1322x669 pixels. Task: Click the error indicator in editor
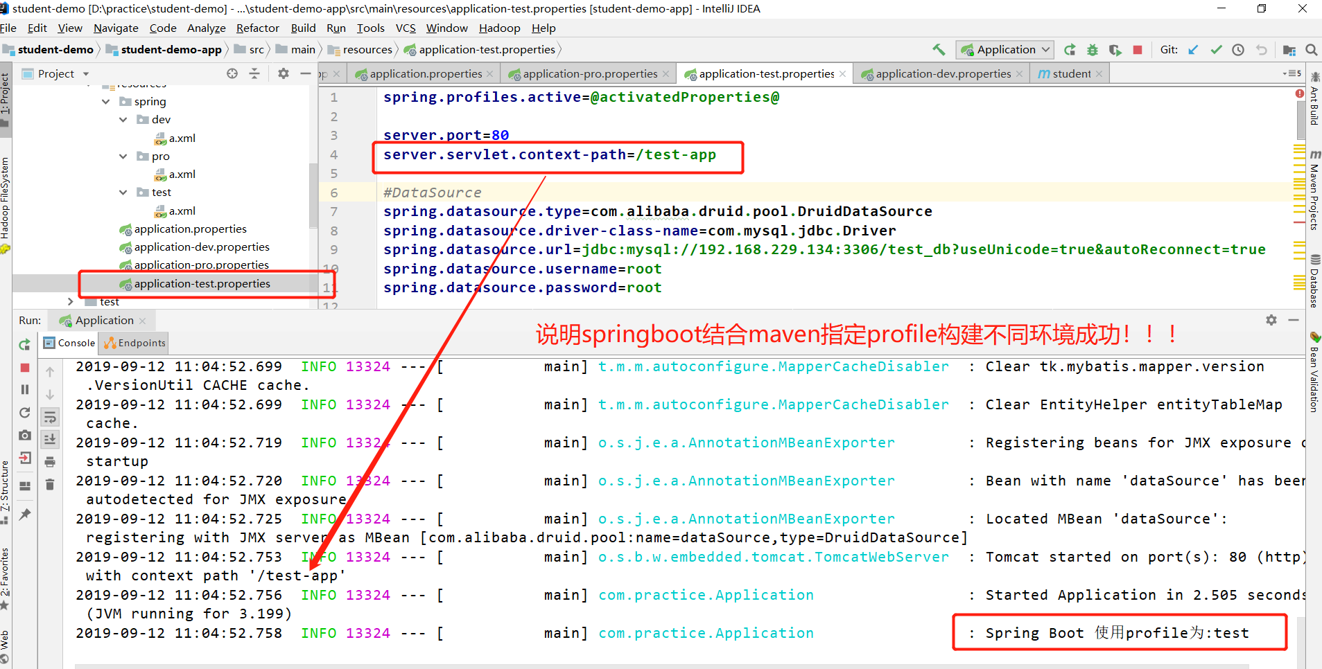(x=1300, y=93)
